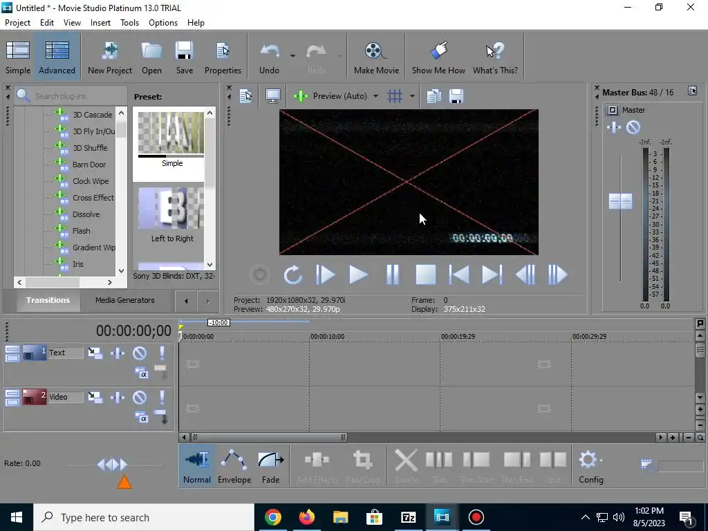Mute the Text track
The width and height of the screenshot is (708, 531).
[140, 353]
